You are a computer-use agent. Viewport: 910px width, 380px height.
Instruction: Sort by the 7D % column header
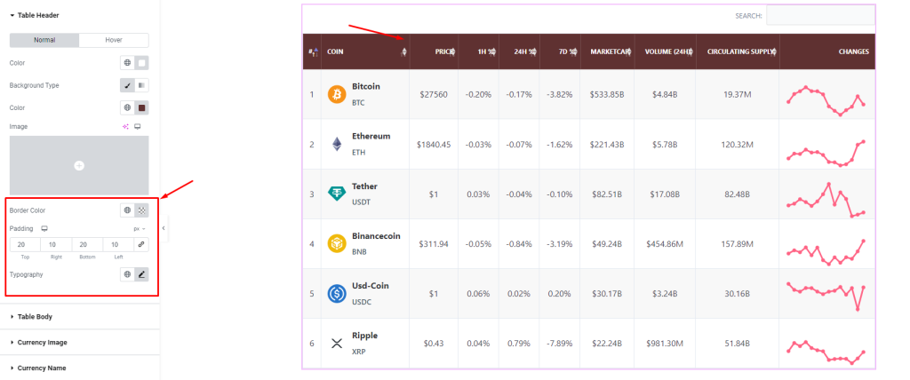click(560, 51)
